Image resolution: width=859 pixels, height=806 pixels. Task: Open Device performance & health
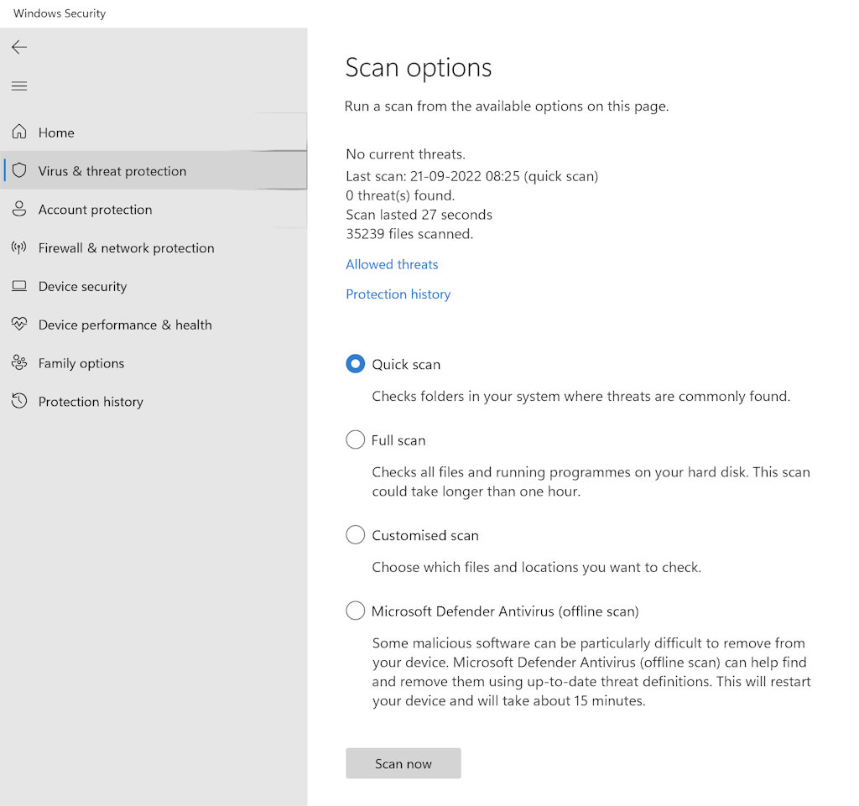pos(154,325)
